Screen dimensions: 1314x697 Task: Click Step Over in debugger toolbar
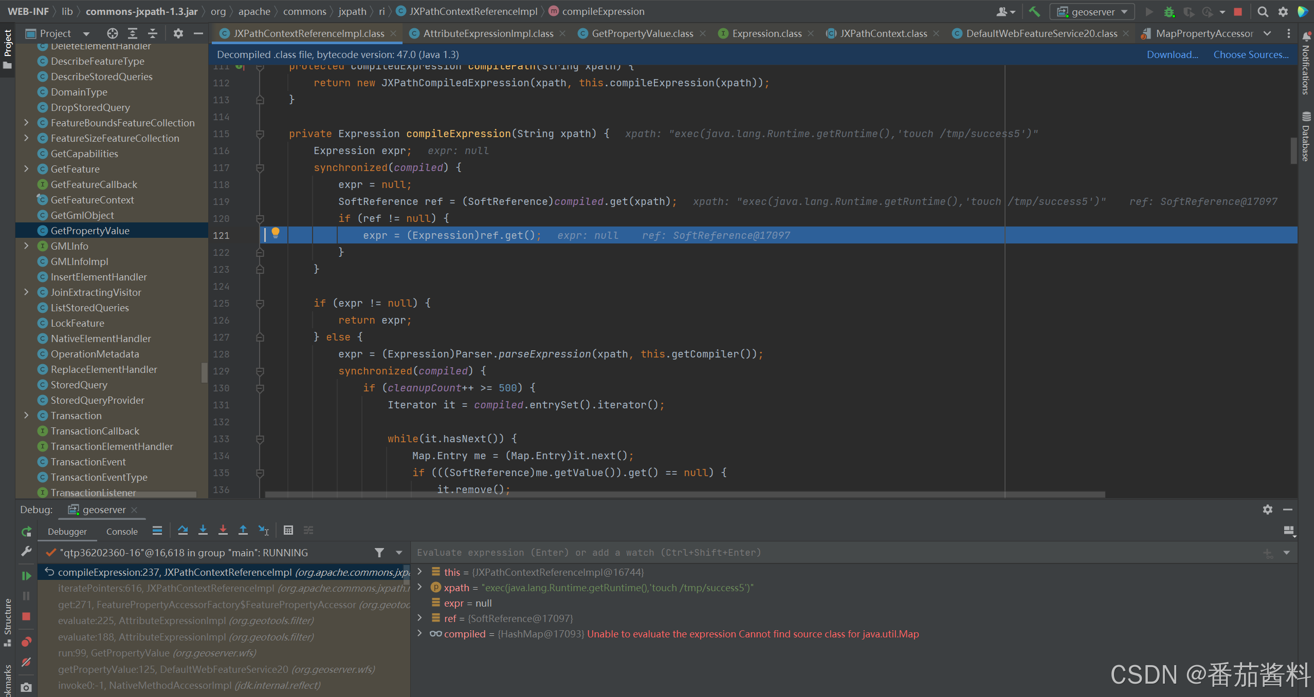[182, 530]
